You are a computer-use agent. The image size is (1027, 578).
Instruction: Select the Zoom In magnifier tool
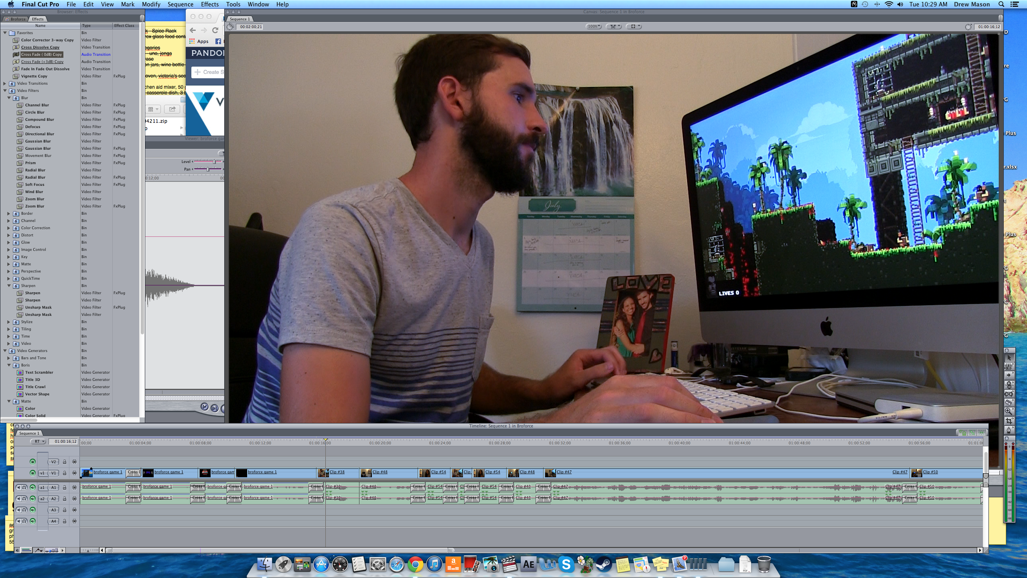(1009, 411)
